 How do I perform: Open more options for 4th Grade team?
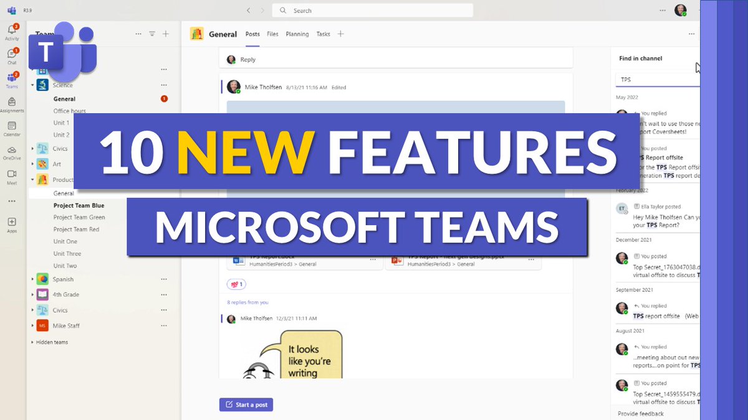(x=164, y=295)
